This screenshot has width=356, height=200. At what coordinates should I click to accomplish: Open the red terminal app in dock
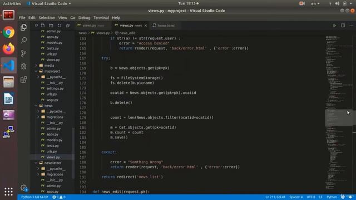(9, 15)
